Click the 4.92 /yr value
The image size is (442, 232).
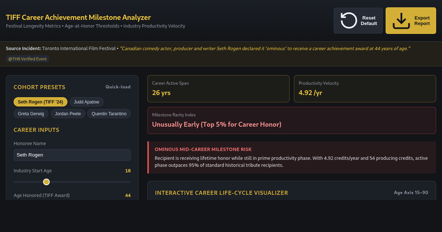(x=311, y=93)
